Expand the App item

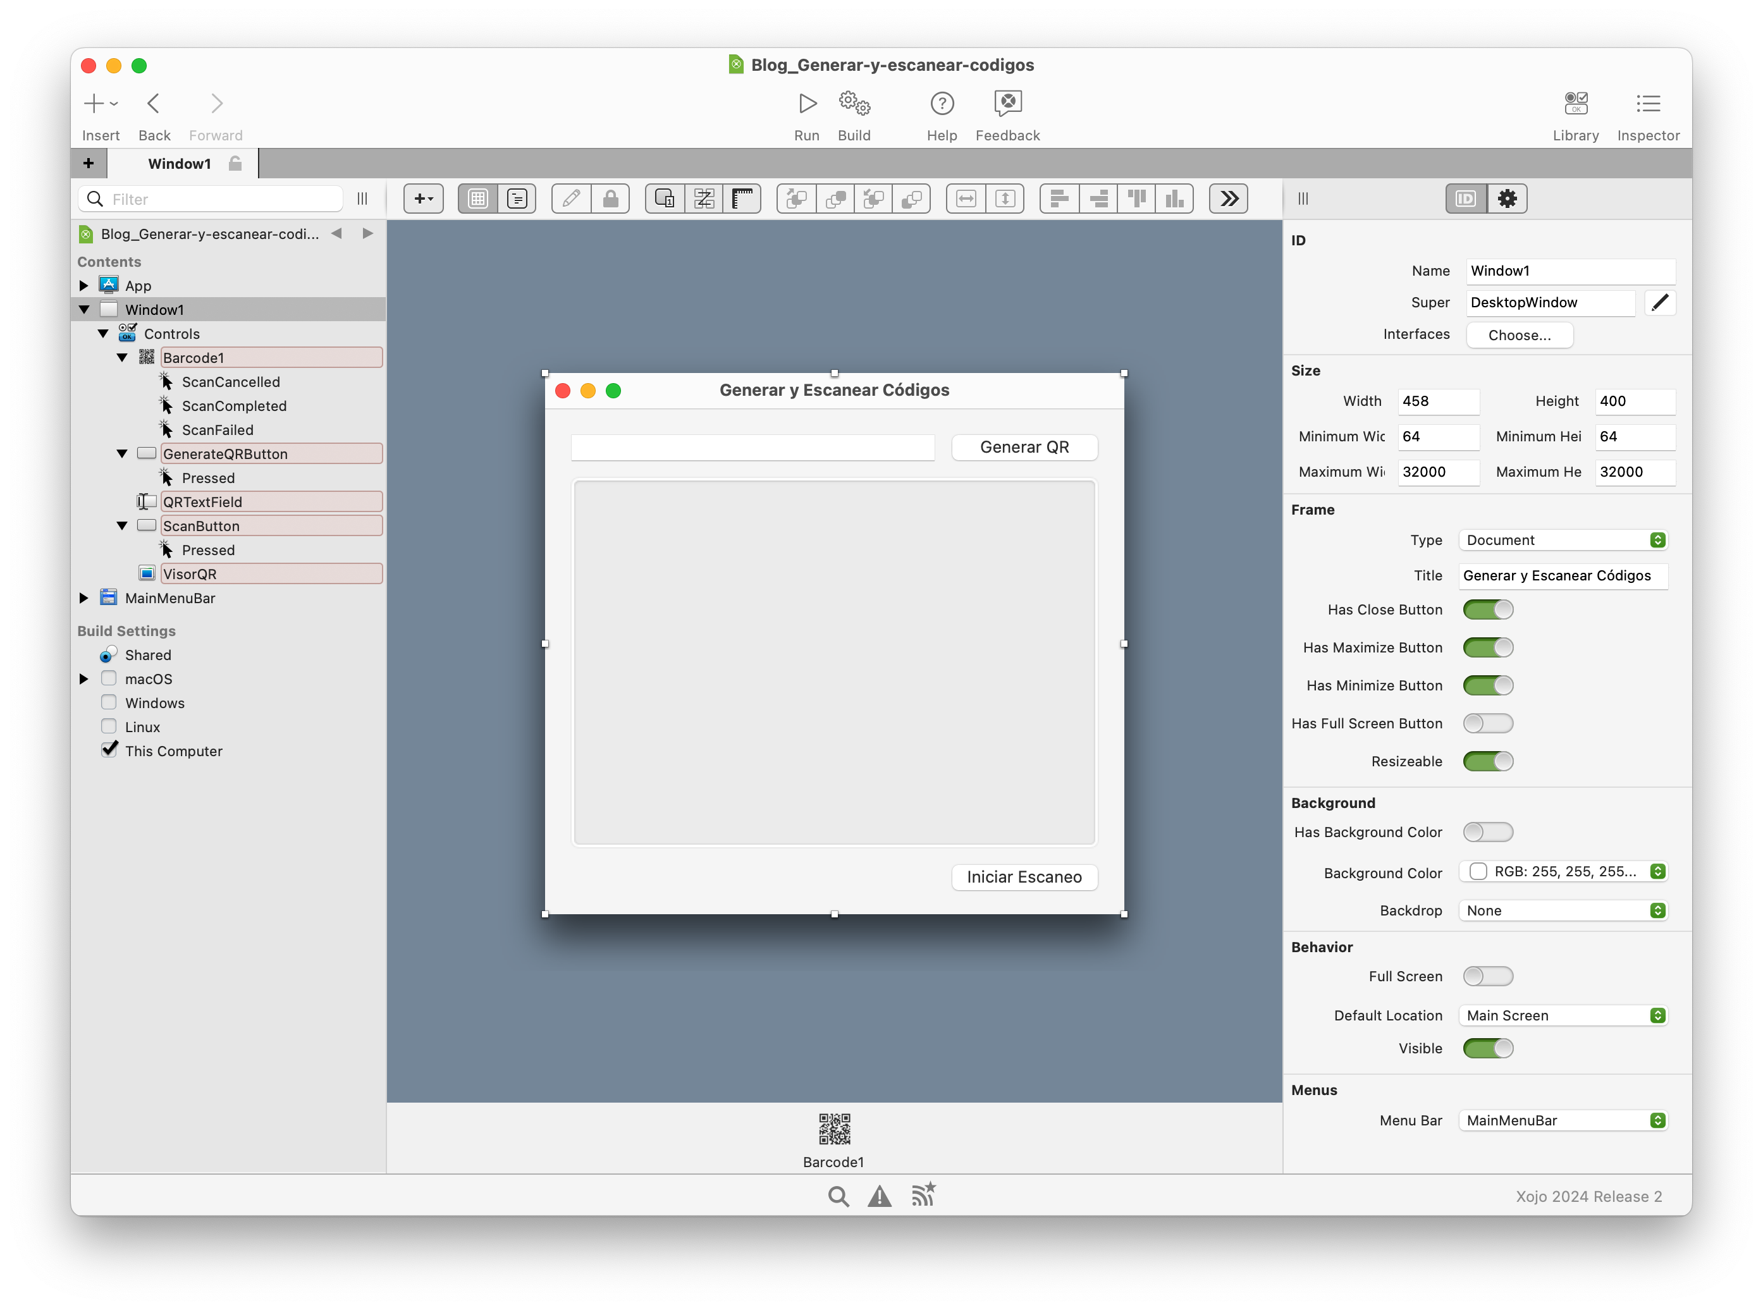point(84,286)
